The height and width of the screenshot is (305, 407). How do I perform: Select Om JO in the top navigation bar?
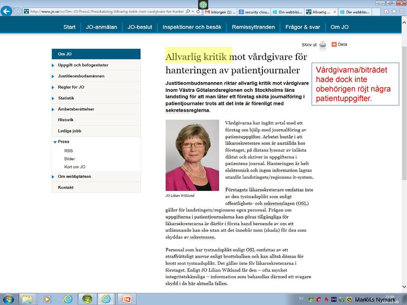click(340, 27)
